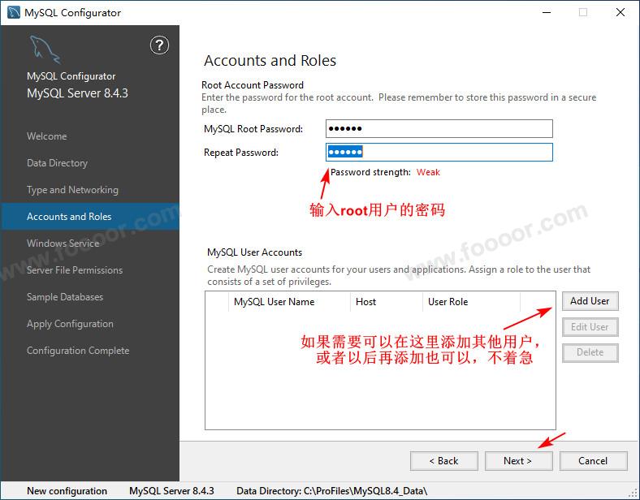Screen dimensions: 640x500
Task: Click the title bar MySQL Configurator icon
Action: 14,12
